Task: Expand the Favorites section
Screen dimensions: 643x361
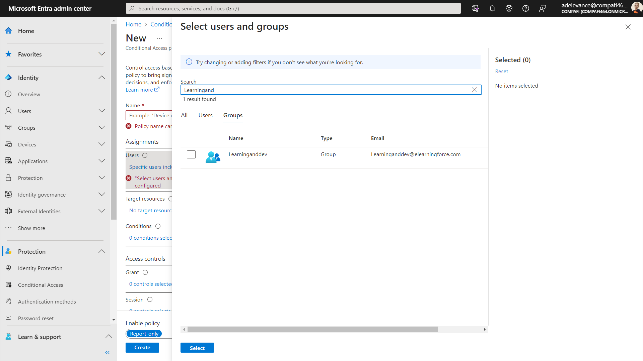Action: pyautogui.click(x=102, y=54)
